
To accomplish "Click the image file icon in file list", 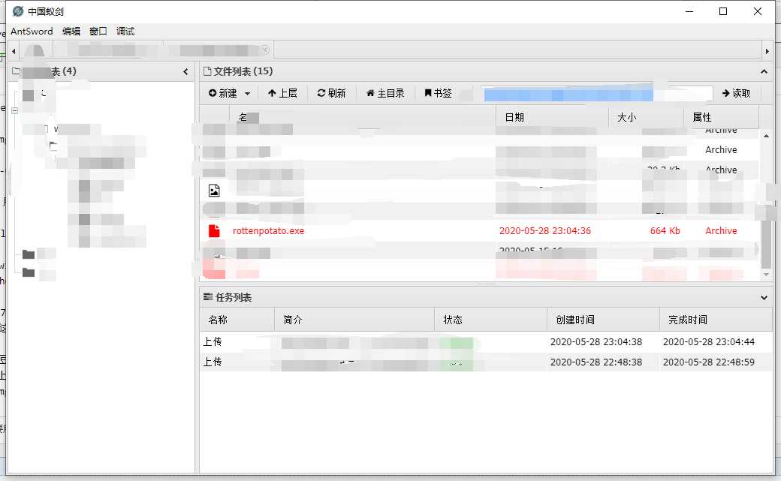I will 214,190.
